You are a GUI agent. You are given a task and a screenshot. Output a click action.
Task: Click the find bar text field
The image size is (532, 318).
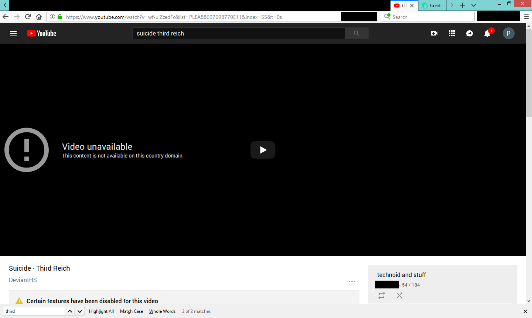click(x=34, y=311)
